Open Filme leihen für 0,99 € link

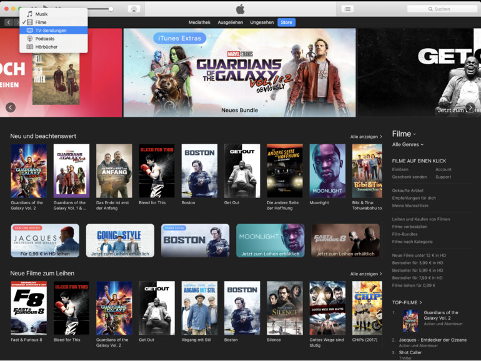coord(414,285)
